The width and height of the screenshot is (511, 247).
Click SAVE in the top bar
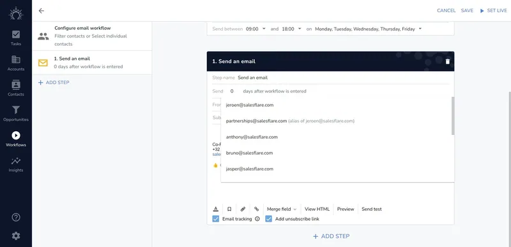(x=467, y=11)
